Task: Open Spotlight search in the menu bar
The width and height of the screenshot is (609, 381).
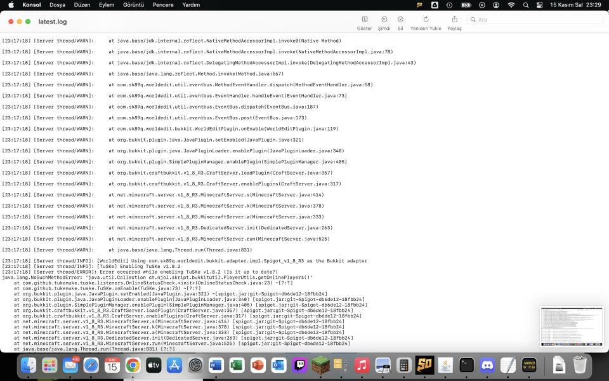Action: click(x=526, y=5)
